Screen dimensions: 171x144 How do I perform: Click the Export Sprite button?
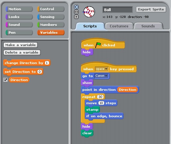click(151, 9)
